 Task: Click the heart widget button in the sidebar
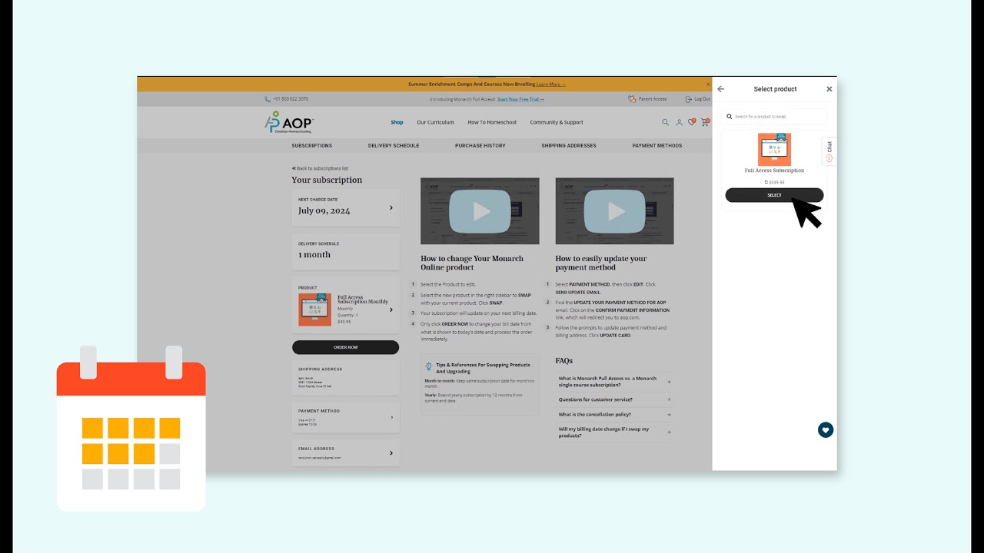[826, 430]
